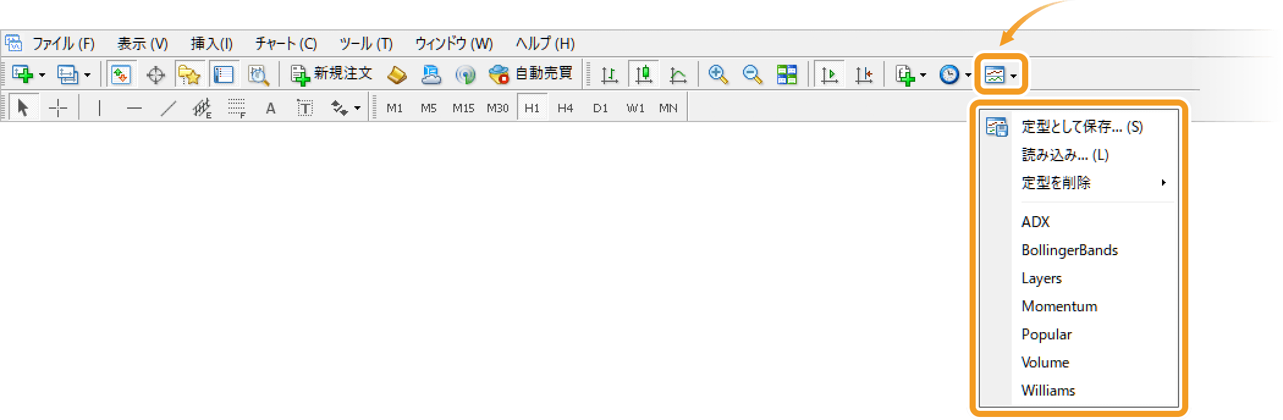Expand the 定型を削除 submenu

point(1079,183)
